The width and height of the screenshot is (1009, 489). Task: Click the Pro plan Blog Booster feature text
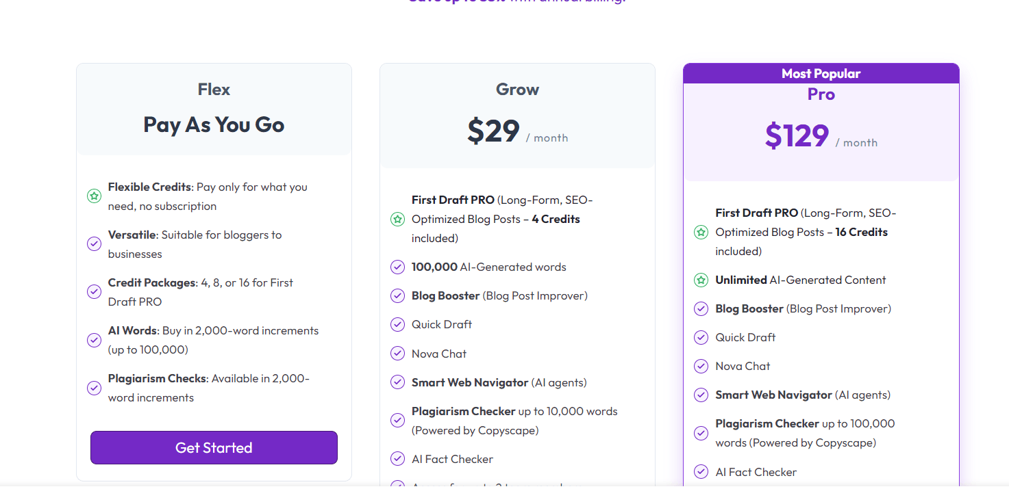[749, 308]
